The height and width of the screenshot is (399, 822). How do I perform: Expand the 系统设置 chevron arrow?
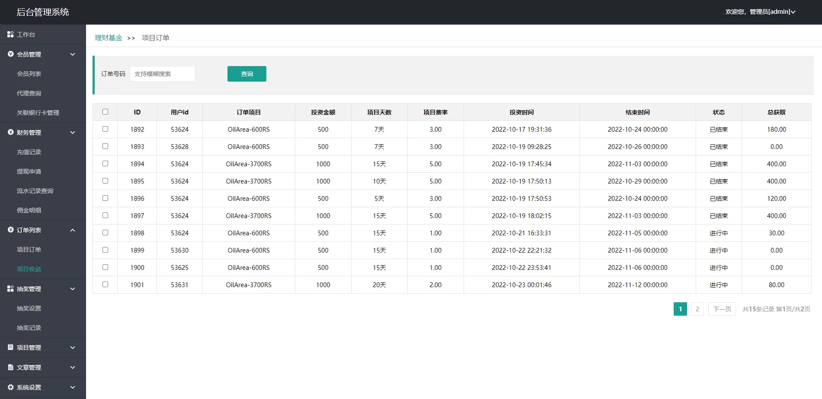coord(73,387)
